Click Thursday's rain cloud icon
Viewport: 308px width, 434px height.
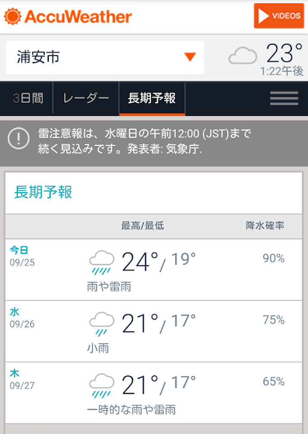pyautogui.click(x=101, y=386)
